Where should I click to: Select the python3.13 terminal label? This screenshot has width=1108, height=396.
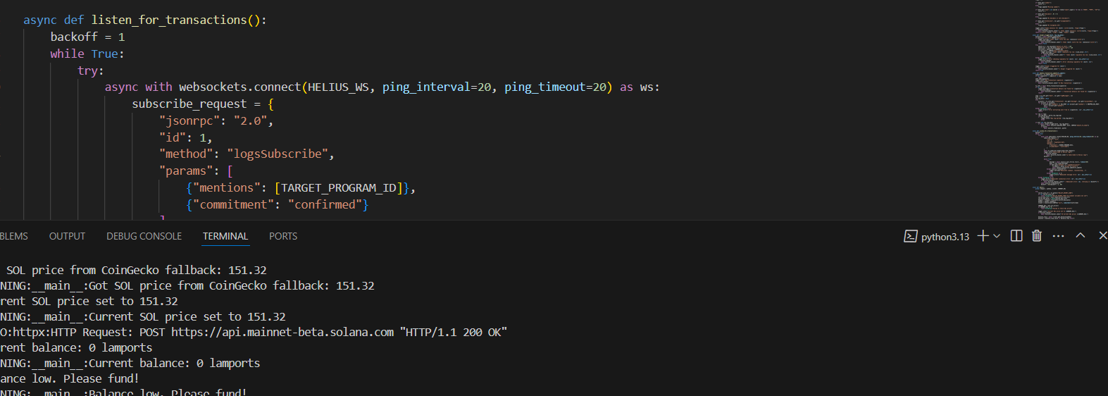tap(945, 237)
